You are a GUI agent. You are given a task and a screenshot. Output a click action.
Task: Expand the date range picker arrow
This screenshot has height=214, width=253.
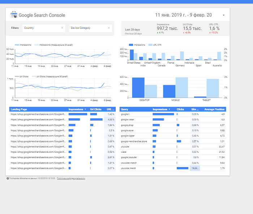pyautogui.click(x=223, y=15)
